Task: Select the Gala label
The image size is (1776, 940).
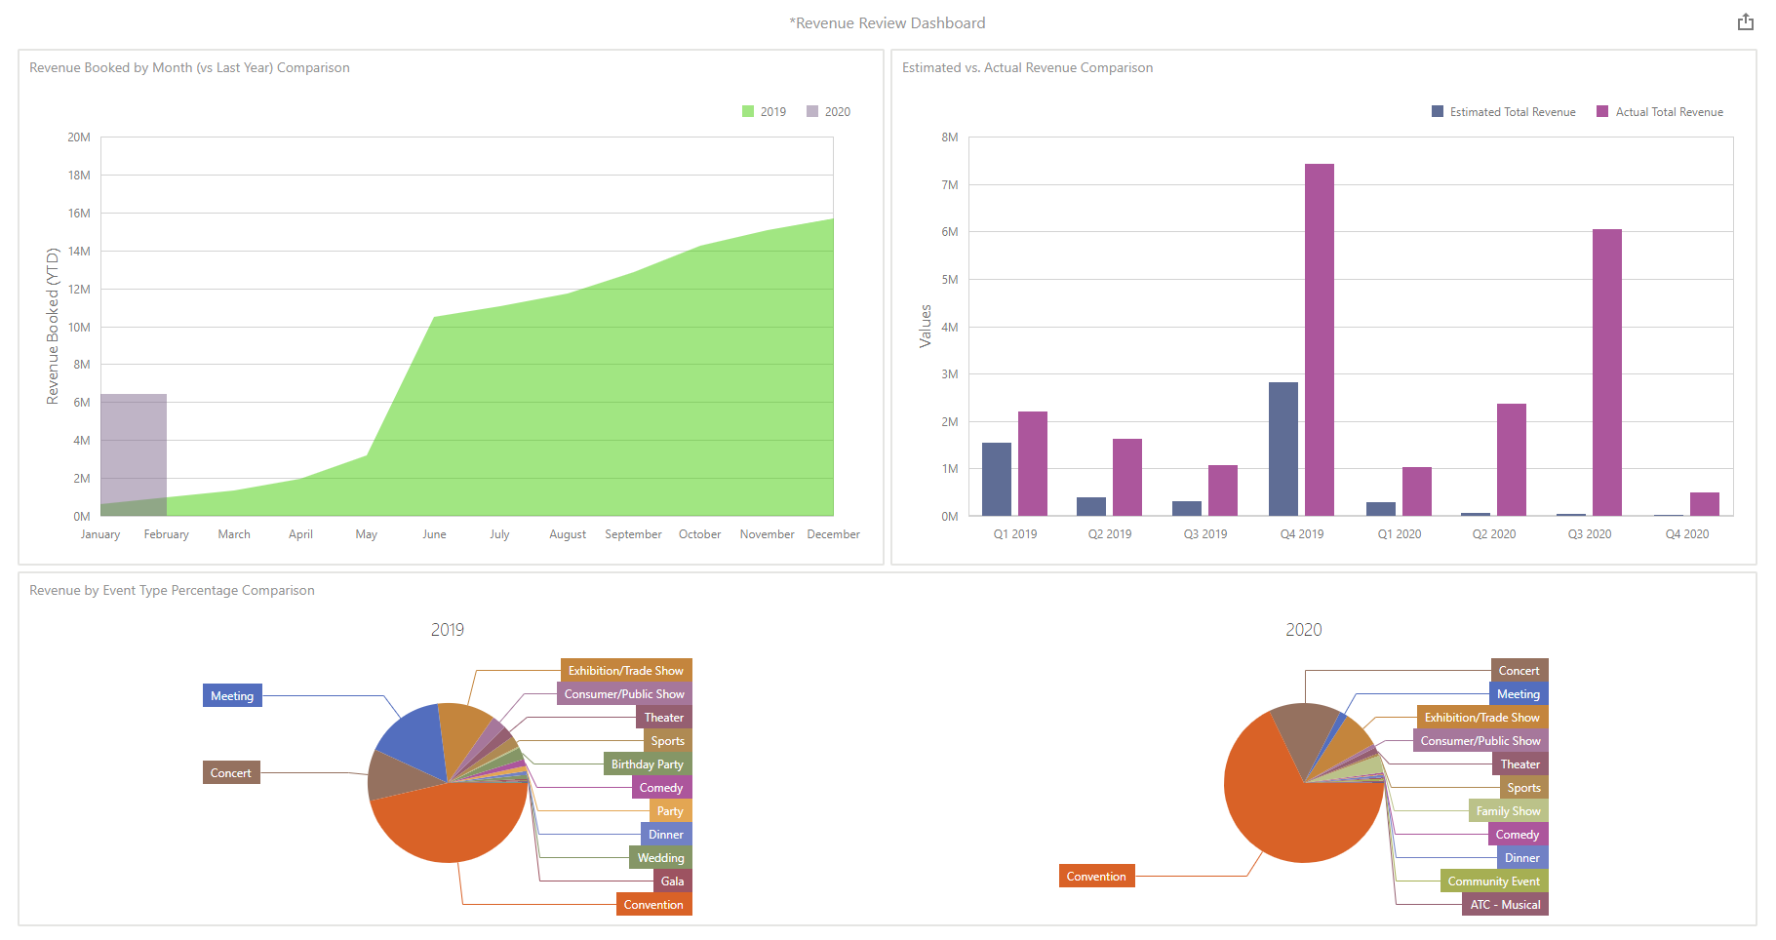Action: pos(673,881)
